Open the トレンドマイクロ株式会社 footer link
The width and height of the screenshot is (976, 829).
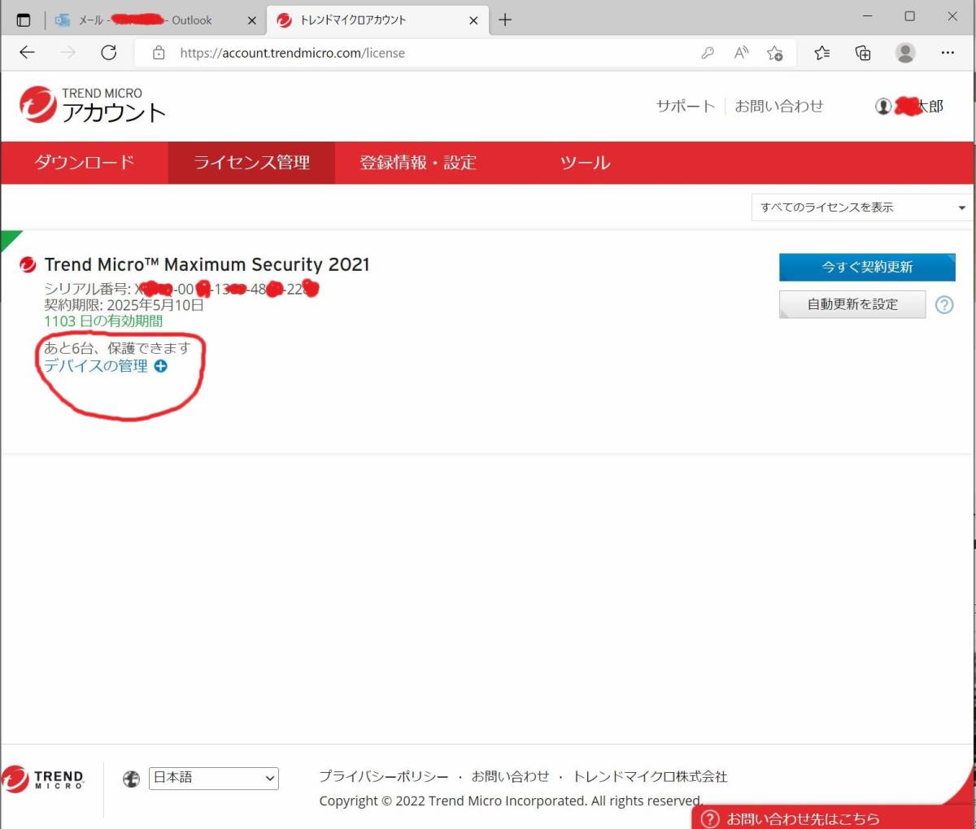(x=650, y=776)
